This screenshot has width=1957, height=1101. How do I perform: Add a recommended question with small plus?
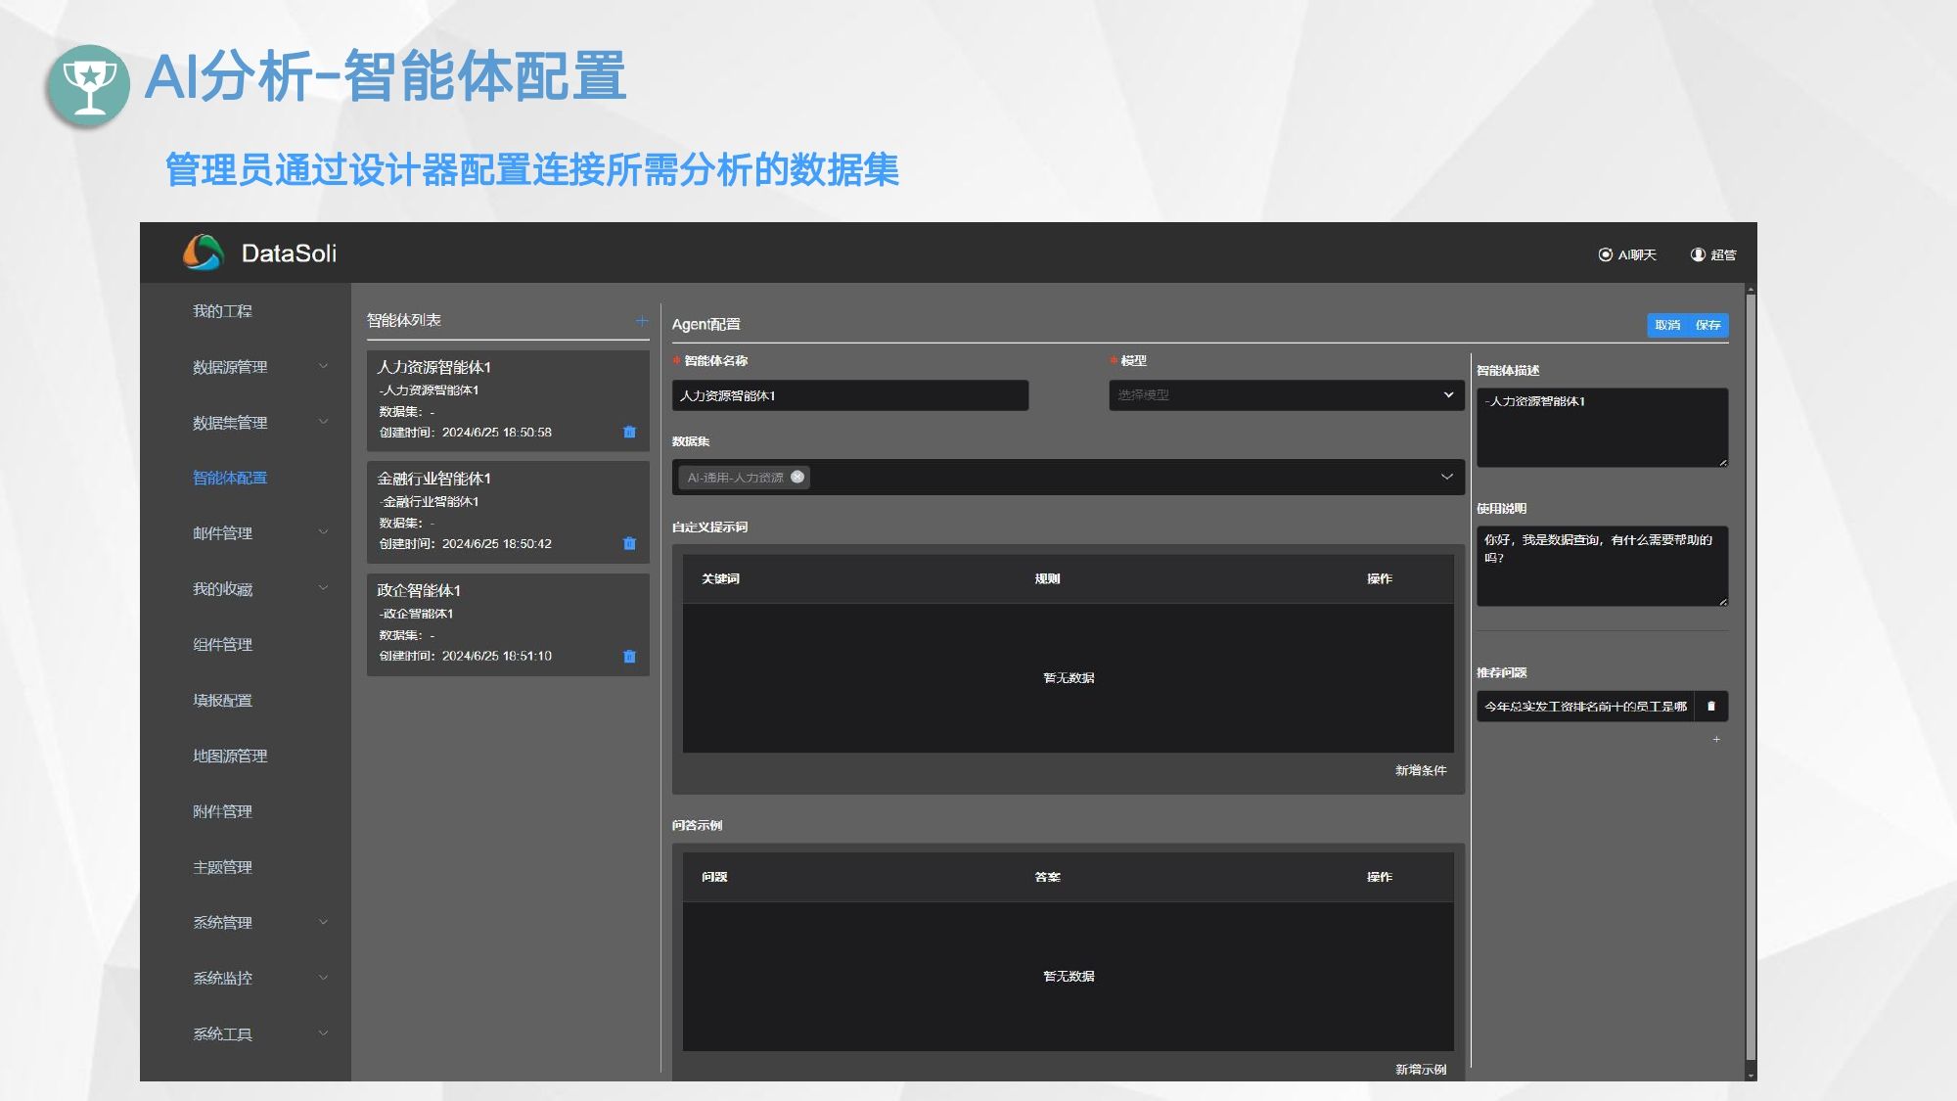tap(1716, 740)
